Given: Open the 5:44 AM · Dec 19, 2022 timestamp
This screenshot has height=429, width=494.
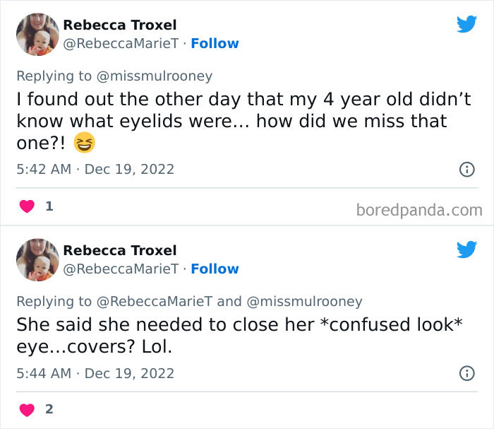Looking at the screenshot, I should 95,372.
